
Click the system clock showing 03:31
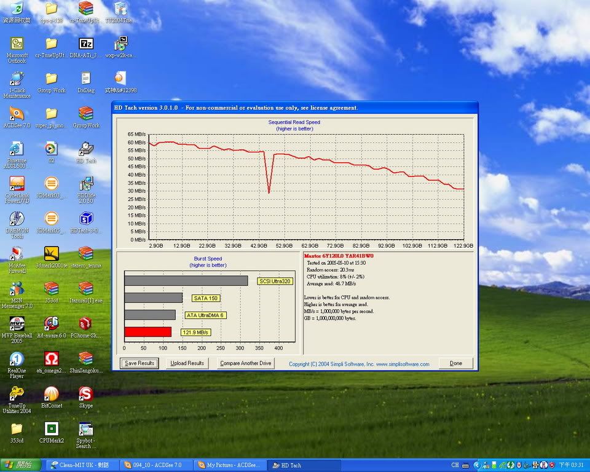(571, 465)
